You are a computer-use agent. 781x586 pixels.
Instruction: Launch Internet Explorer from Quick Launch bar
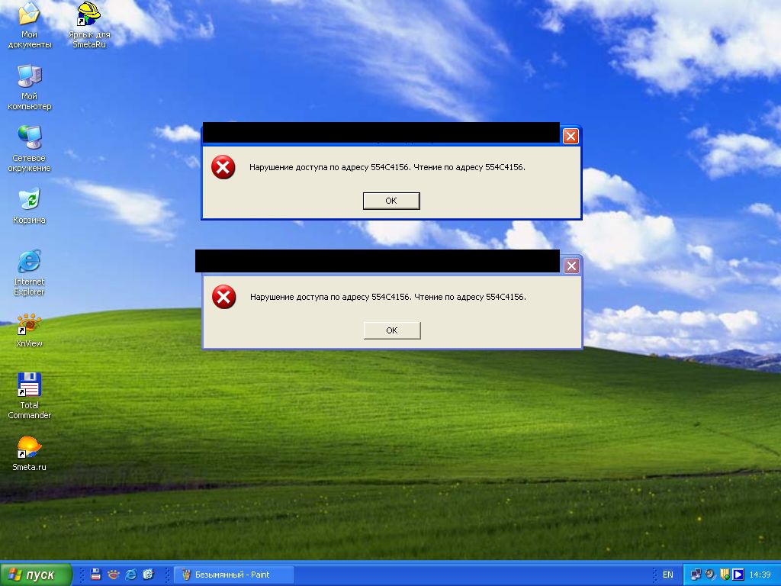click(x=131, y=575)
